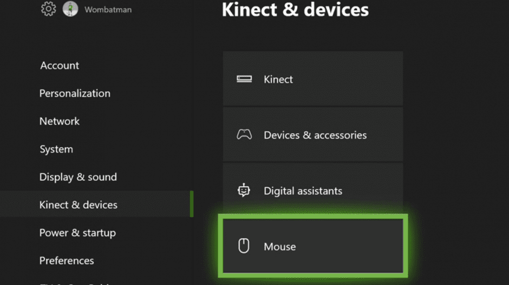This screenshot has height=285, width=509.
Task: Click the controller icon for Devices & accessories
Action: [244, 134]
